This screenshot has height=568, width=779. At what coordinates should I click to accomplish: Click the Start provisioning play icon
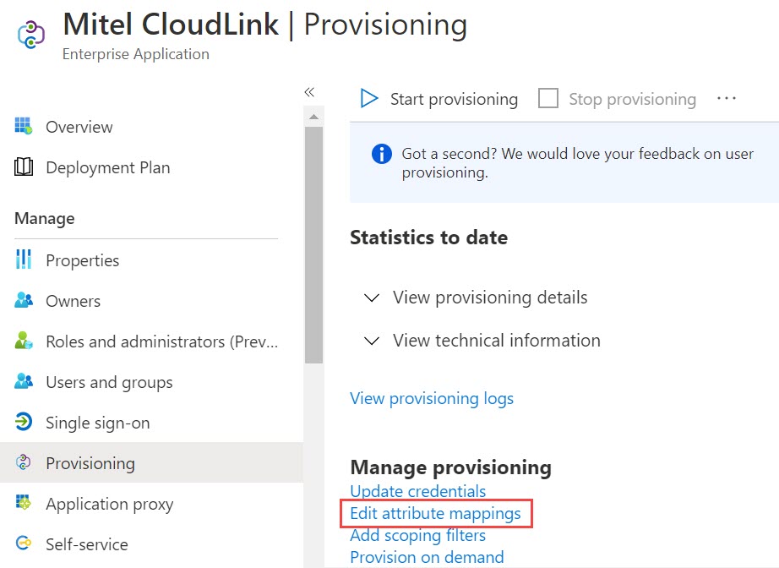pos(368,98)
